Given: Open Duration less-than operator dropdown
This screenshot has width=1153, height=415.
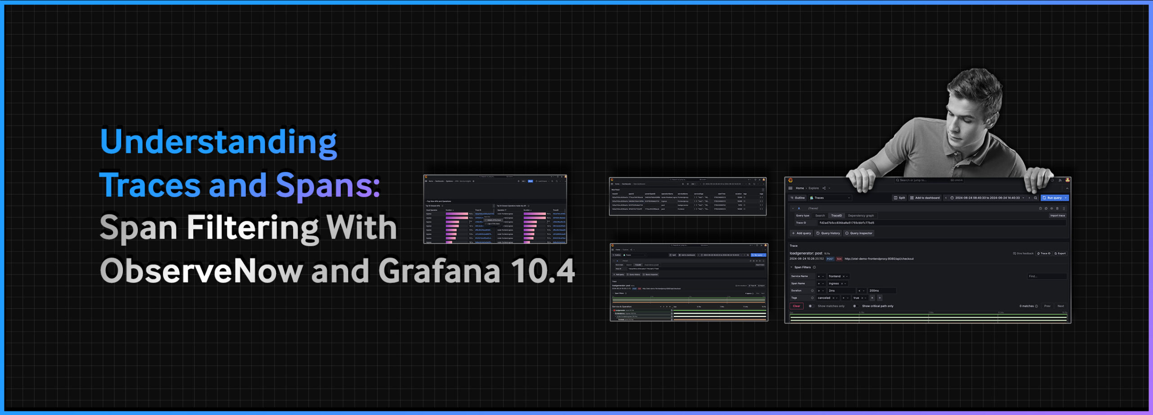Looking at the screenshot, I should point(862,291).
